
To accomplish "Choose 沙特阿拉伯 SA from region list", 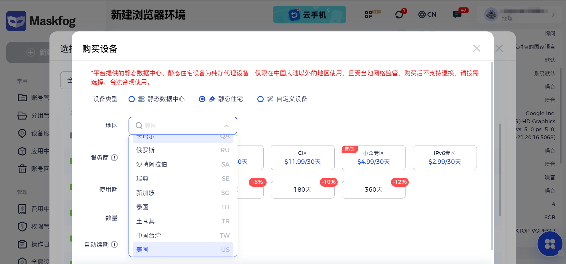I will (183, 164).
